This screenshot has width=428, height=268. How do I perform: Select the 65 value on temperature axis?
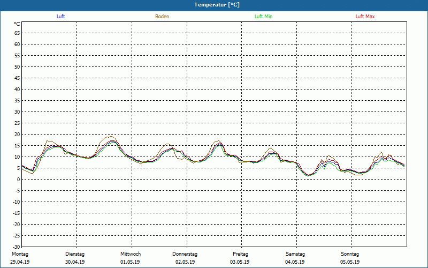click(x=17, y=33)
